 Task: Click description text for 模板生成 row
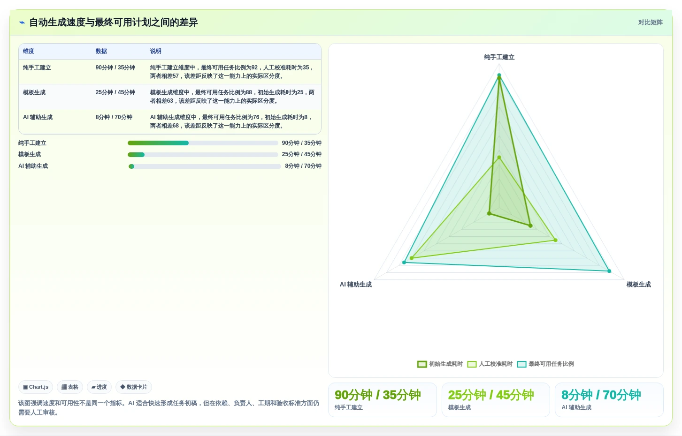[x=232, y=97]
